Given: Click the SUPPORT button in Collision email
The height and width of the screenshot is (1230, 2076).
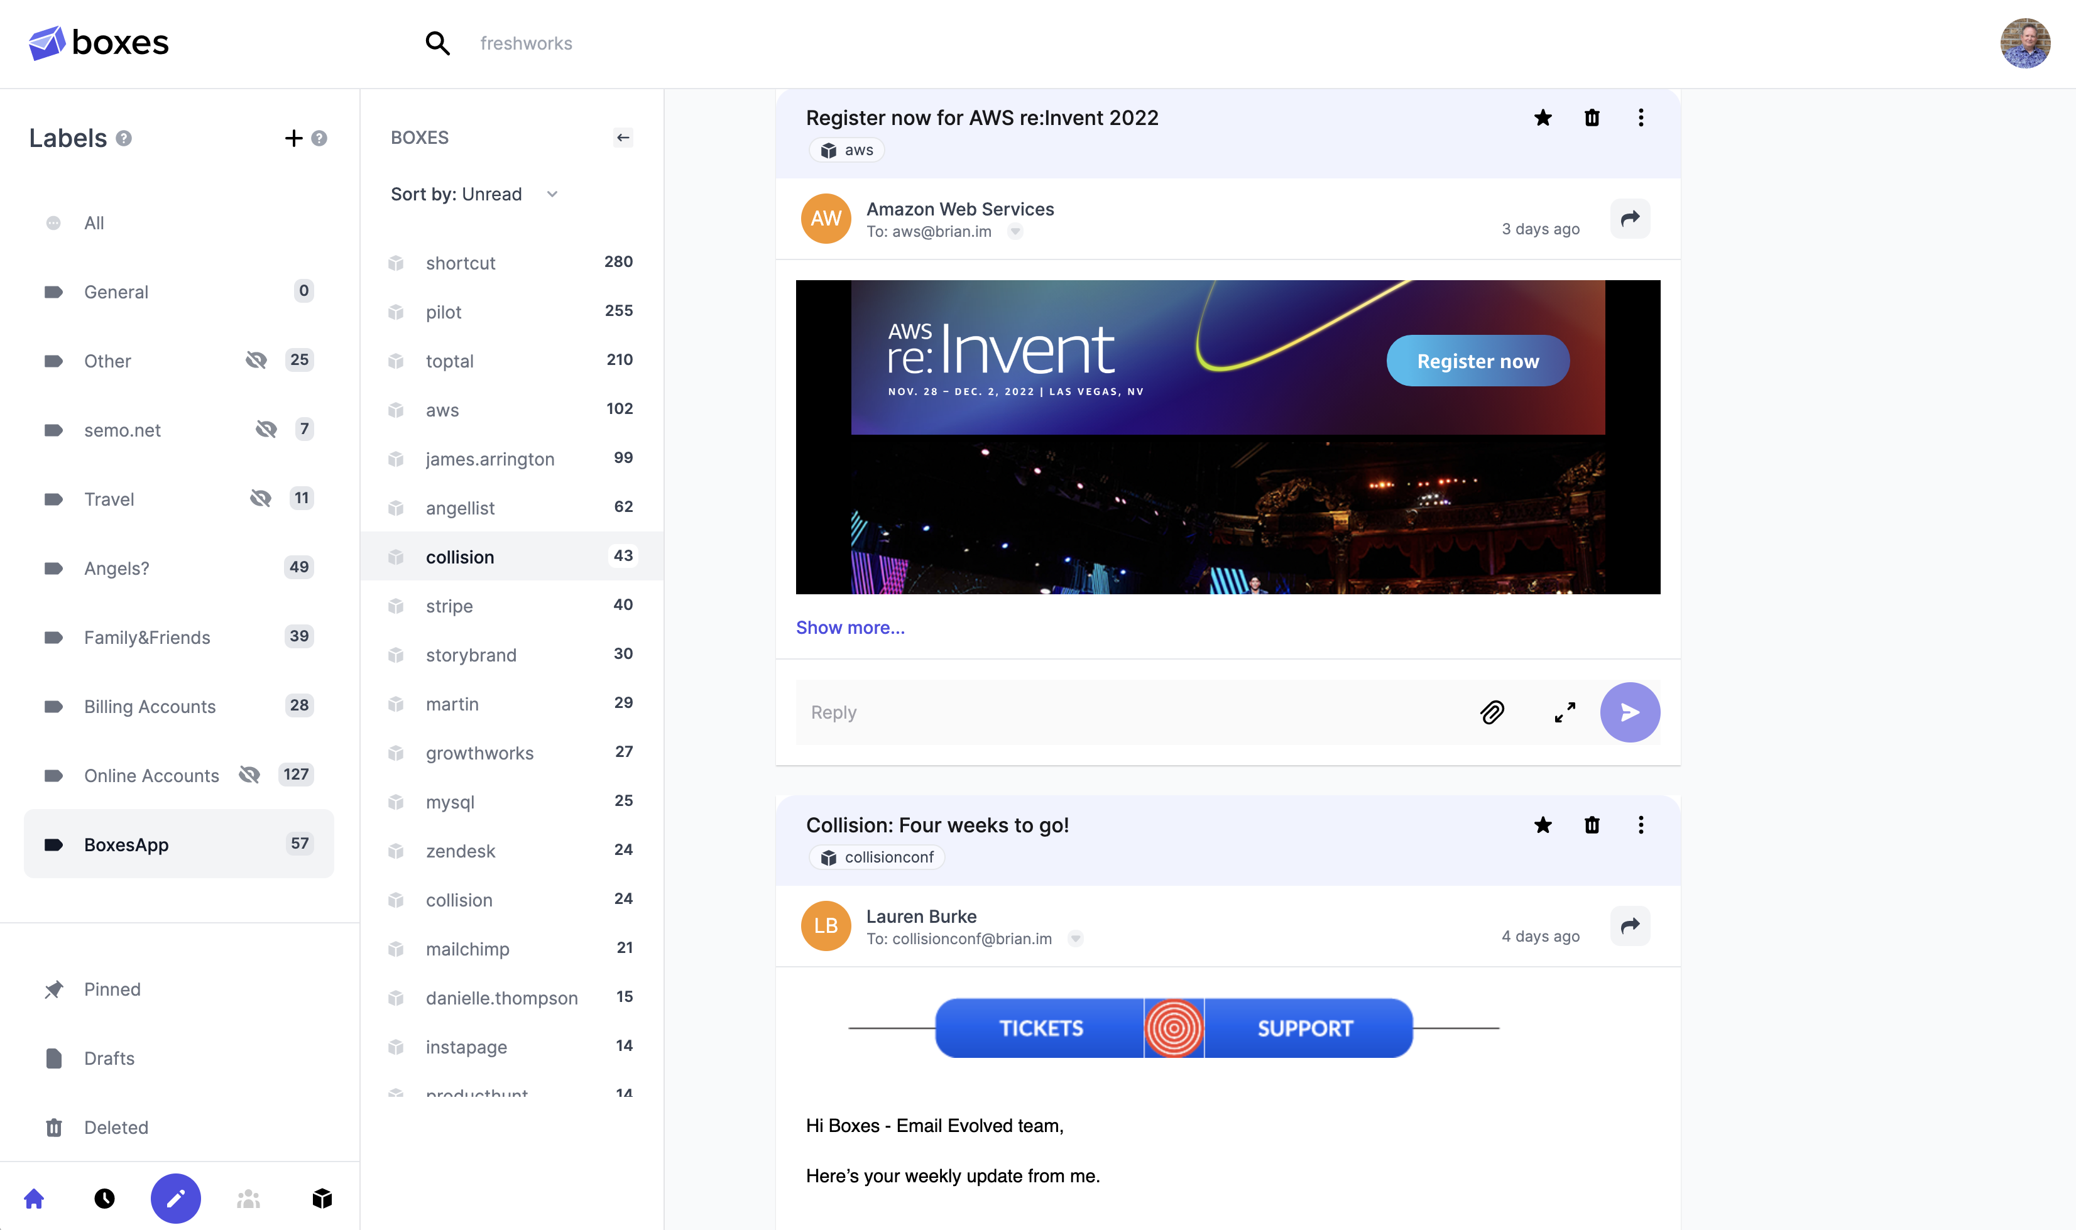Looking at the screenshot, I should click(x=1307, y=1028).
